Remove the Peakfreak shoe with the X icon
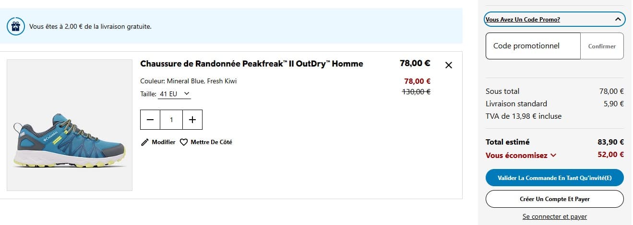633x225 pixels. click(449, 65)
